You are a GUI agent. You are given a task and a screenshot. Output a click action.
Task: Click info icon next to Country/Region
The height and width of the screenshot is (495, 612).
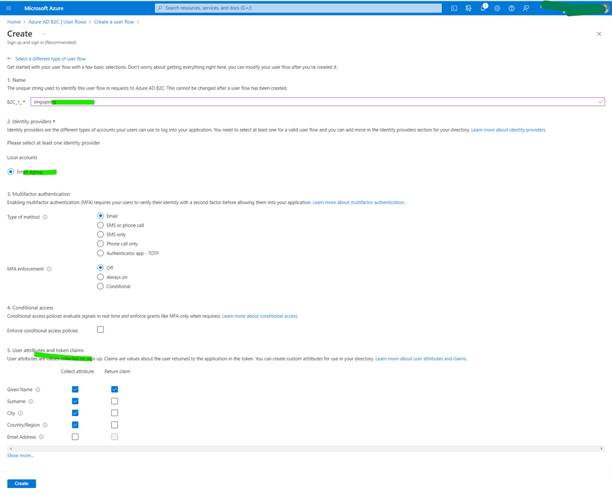point(45,425)
